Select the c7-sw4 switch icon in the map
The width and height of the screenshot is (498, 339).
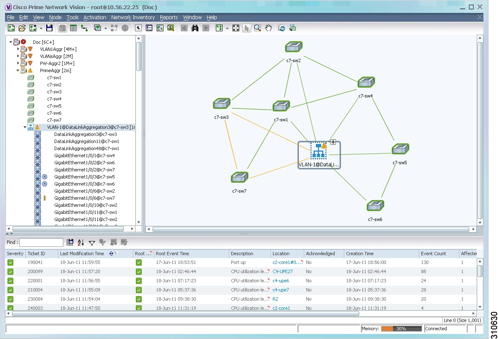(366, 82)
